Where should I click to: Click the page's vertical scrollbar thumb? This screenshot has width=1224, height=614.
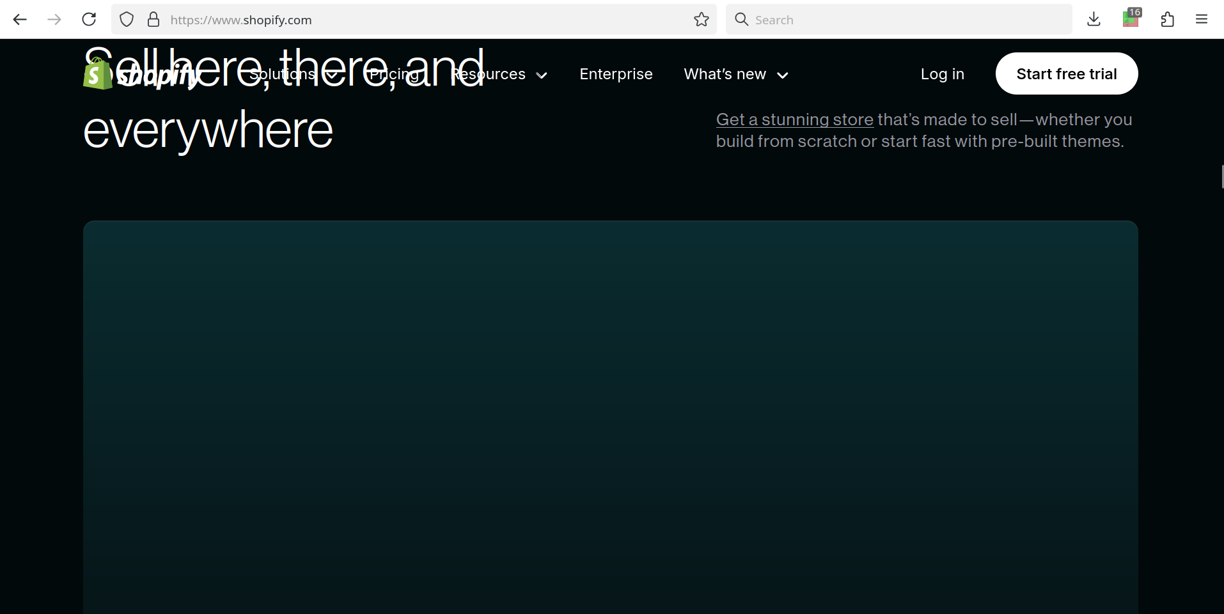click(1222, 176)
